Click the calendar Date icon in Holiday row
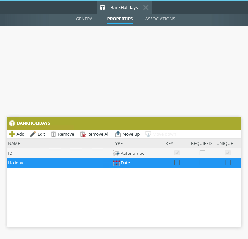 pos(116,163)
